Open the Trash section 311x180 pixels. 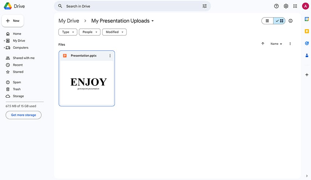[17, 89]
